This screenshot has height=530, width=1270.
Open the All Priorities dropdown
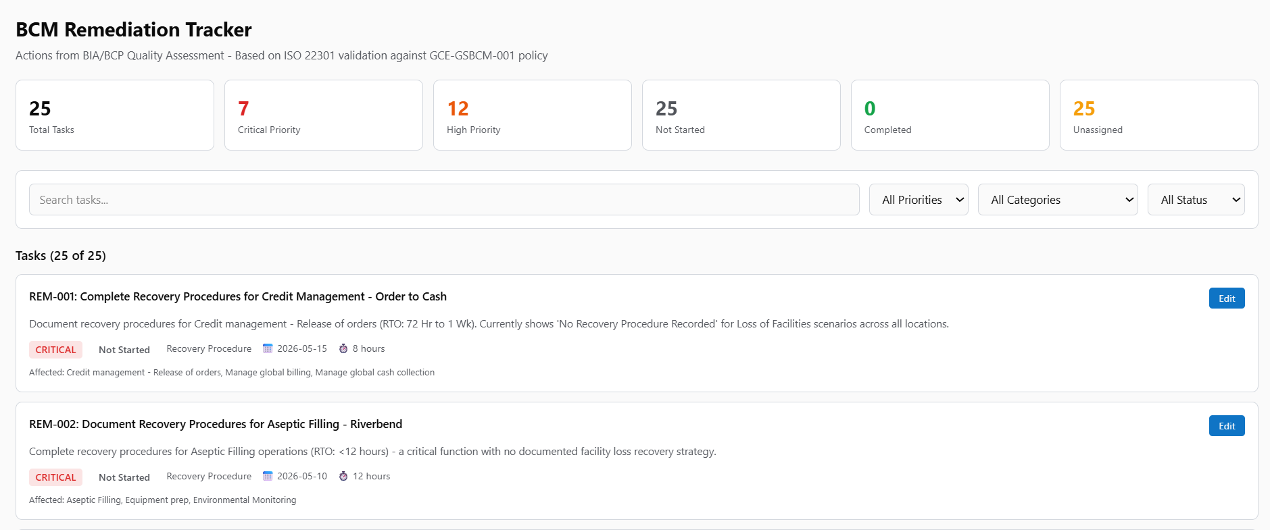pos(919,200)
